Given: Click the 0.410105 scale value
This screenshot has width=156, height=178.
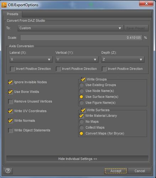Looking at the screenshot, I should coord(134,38).
